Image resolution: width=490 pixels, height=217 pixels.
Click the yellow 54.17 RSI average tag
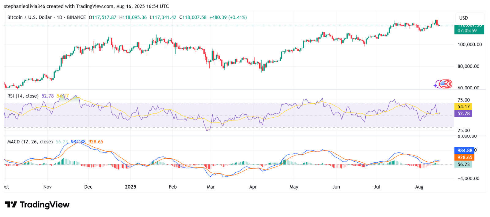[463, 106]
